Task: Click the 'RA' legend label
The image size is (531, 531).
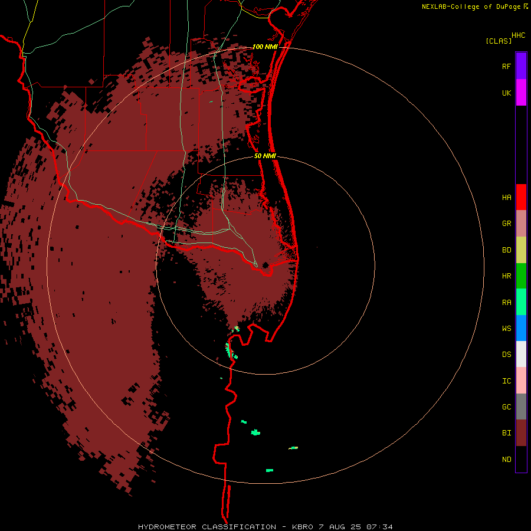Action: click(506, 302)
